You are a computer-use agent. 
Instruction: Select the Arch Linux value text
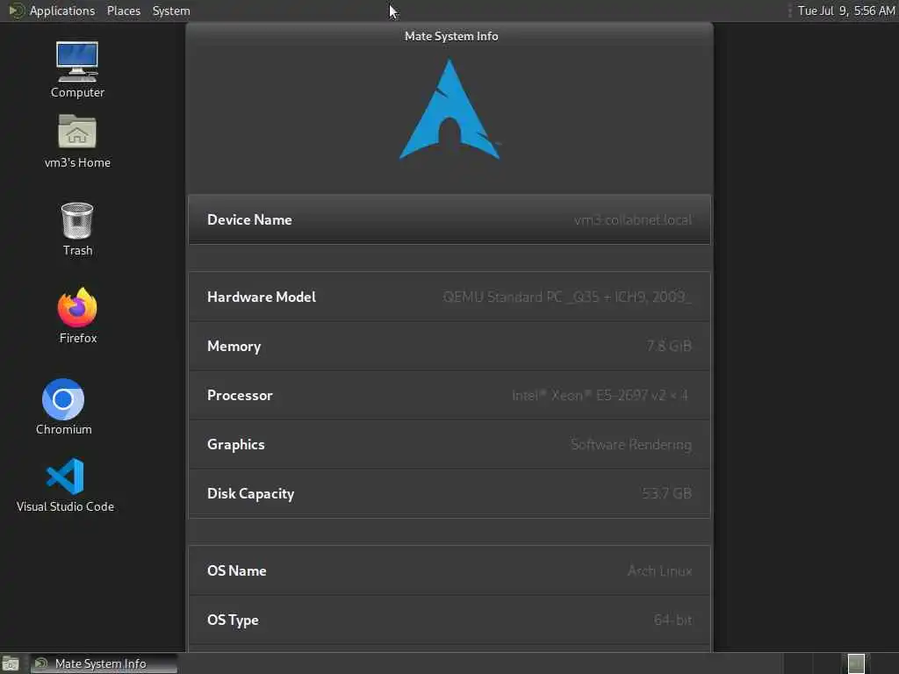[x=659, y=570]
